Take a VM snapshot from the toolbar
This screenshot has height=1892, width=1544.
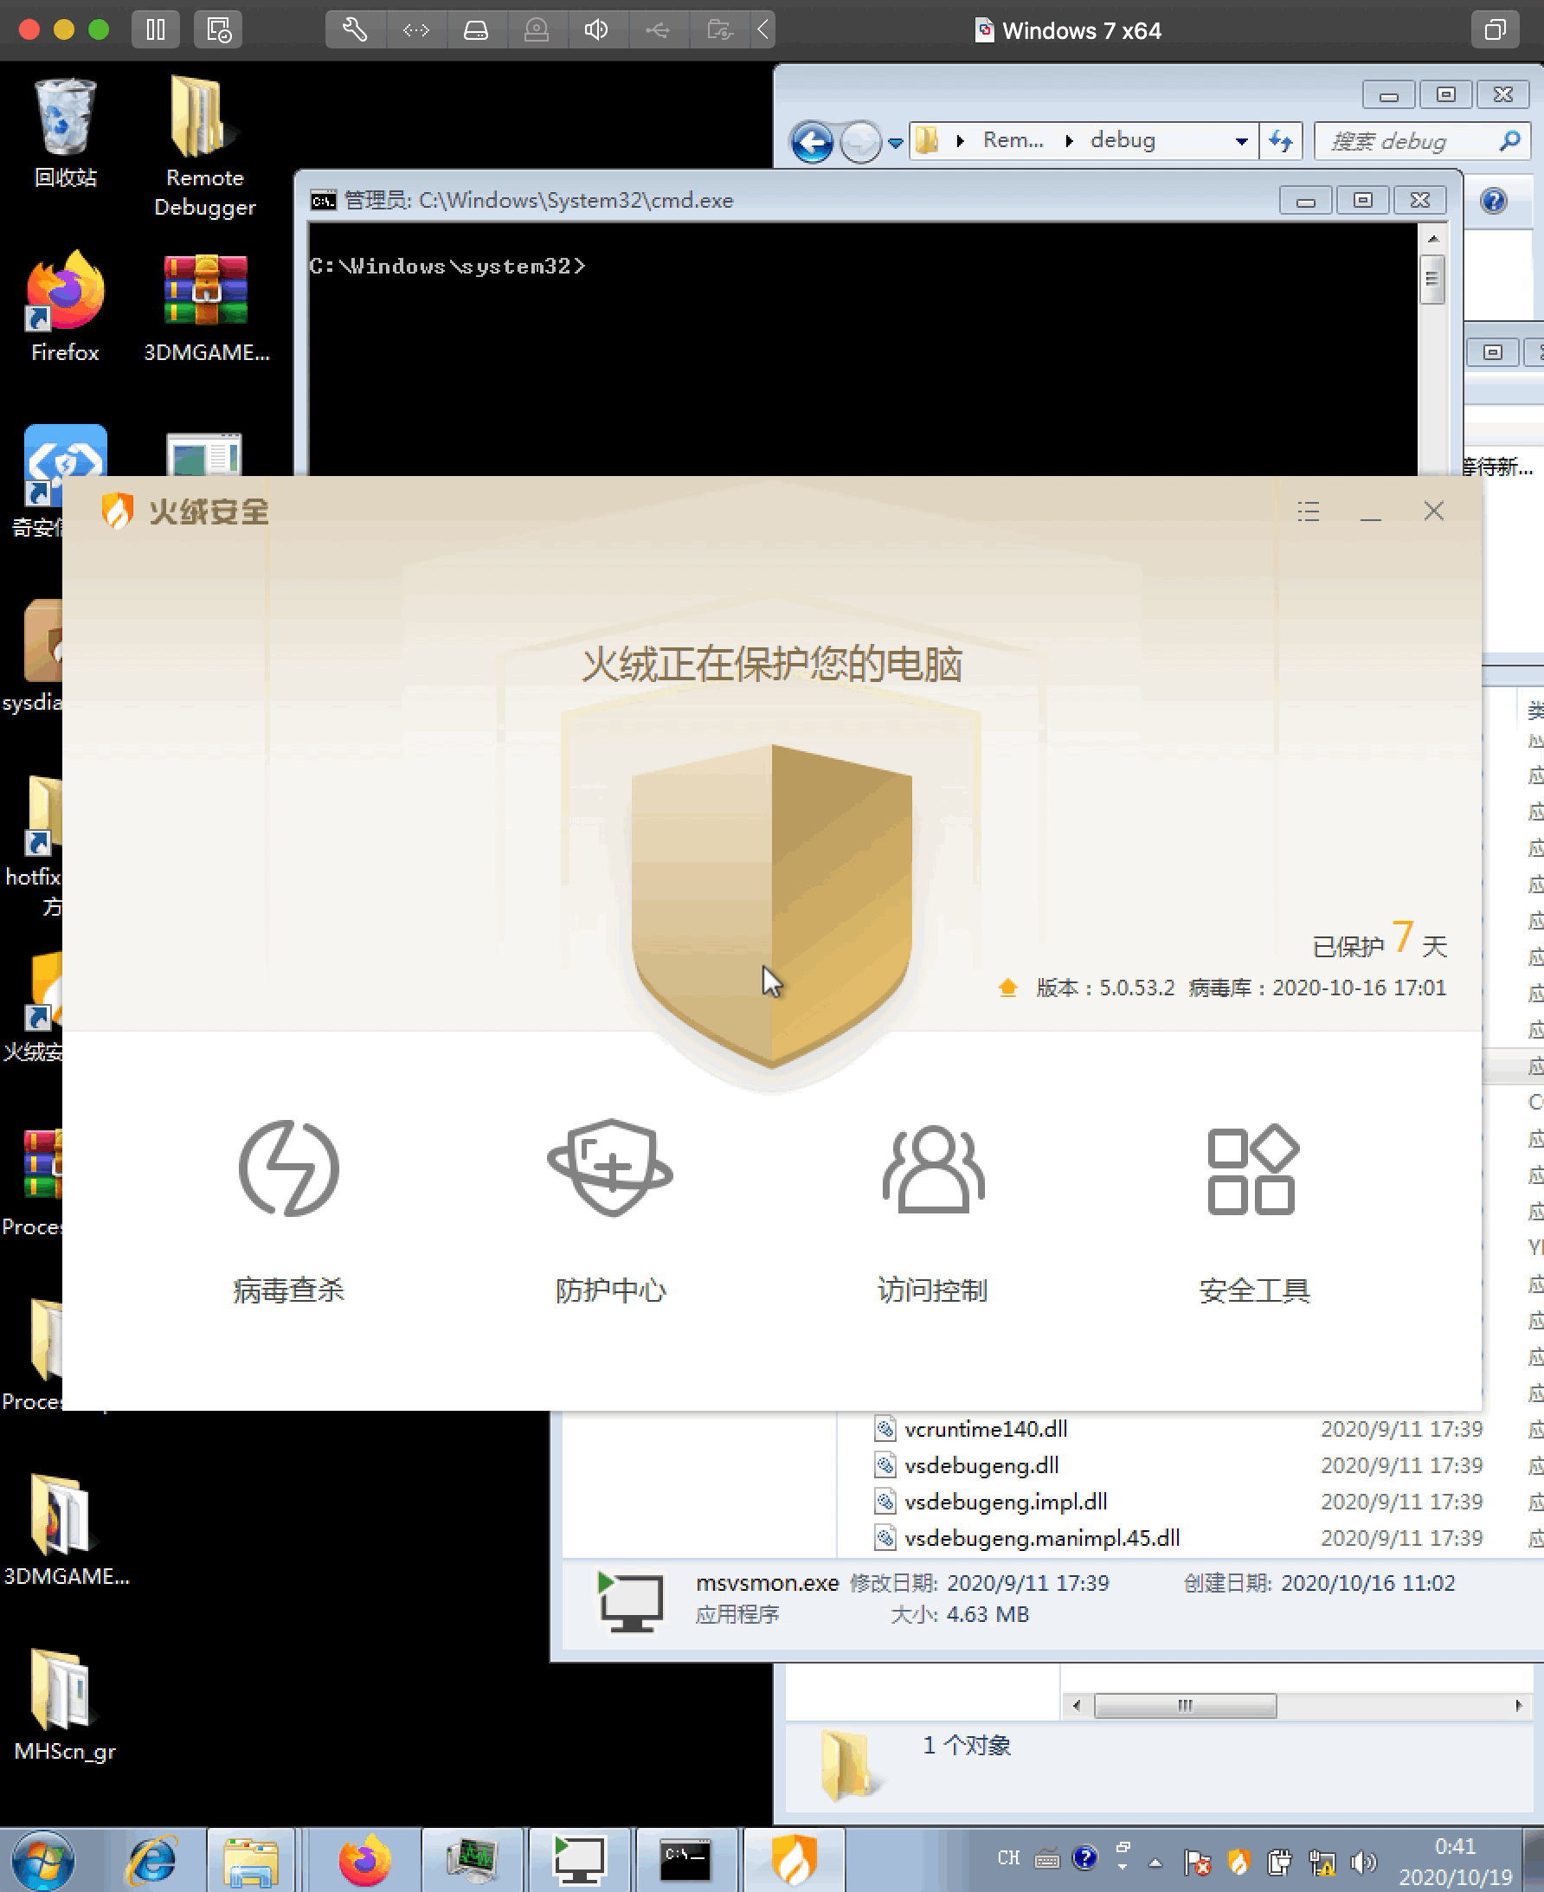(x=218, y=30)
